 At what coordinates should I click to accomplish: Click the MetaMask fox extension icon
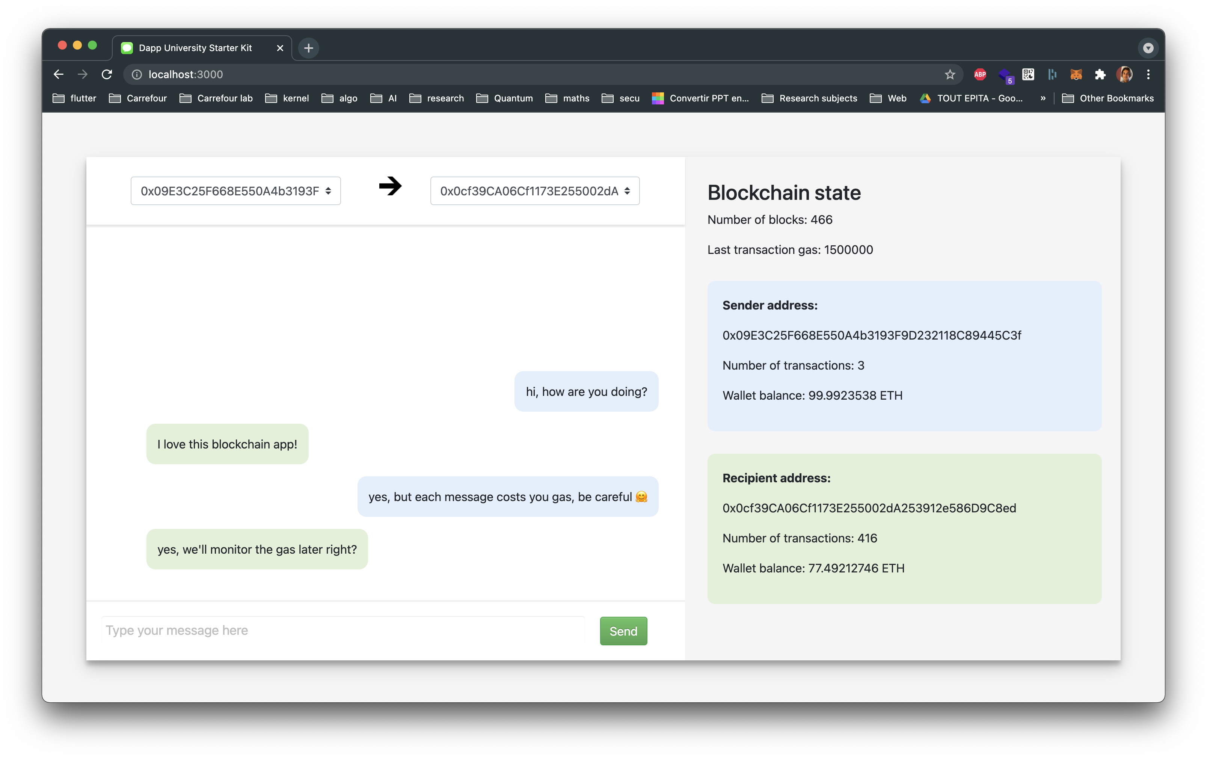click(x=1076, y=75)
